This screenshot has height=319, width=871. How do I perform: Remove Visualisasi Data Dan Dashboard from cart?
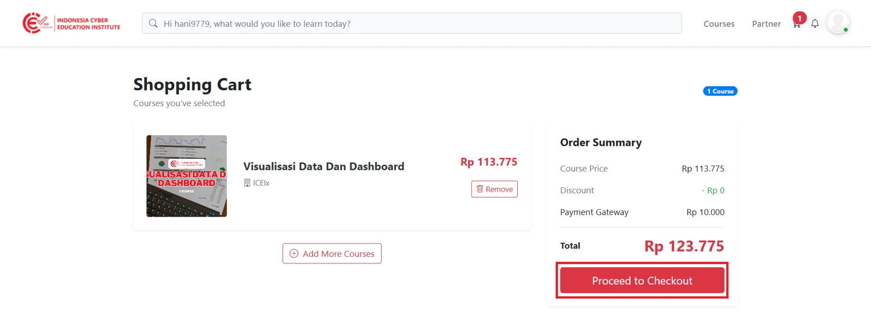coord(494,189)
